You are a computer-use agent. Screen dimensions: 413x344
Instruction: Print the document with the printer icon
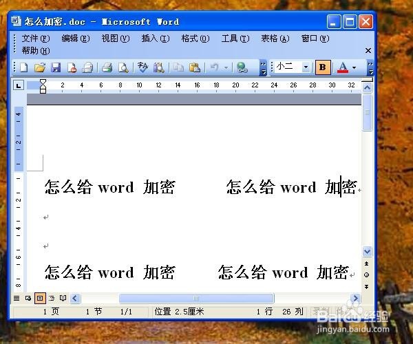point(107,67)
